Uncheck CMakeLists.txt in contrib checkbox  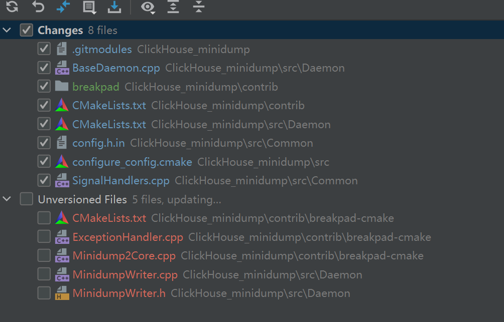point(44,105)
